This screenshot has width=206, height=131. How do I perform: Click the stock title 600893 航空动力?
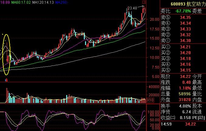[188, 4]
